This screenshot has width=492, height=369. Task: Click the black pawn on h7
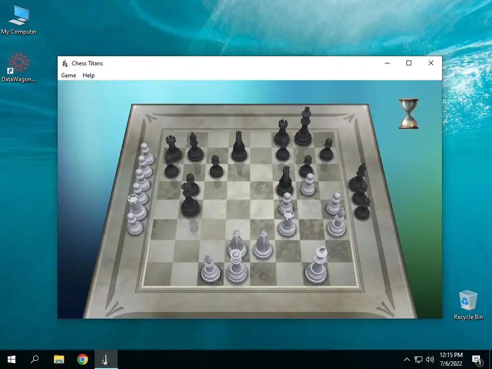coord(327,150)
